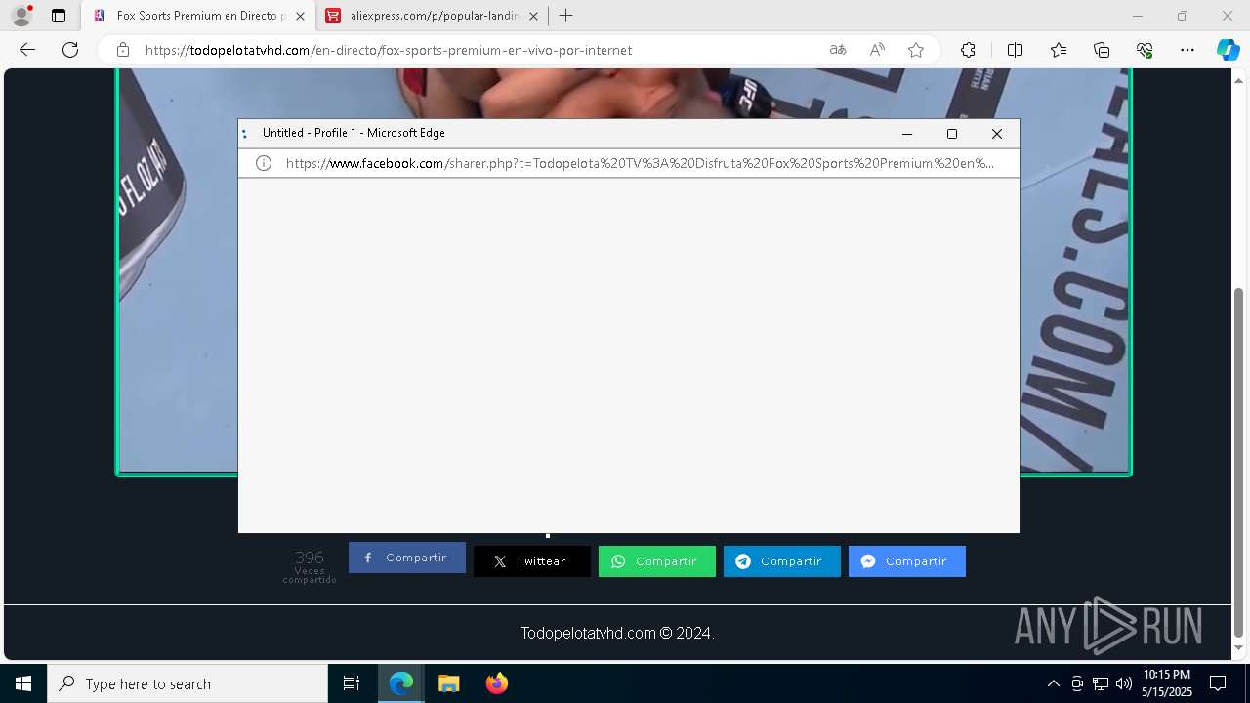Screen dimensions: 1250x703
Task: Click the info icon in the Facebook popup
Action: point(264,163)
